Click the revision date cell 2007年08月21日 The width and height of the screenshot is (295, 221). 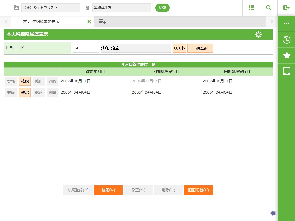(x=95, y=81)
